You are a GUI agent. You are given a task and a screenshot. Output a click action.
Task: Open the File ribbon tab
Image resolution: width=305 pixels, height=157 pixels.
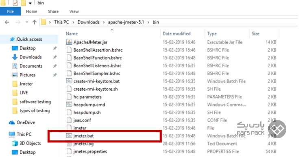point(10,11)
